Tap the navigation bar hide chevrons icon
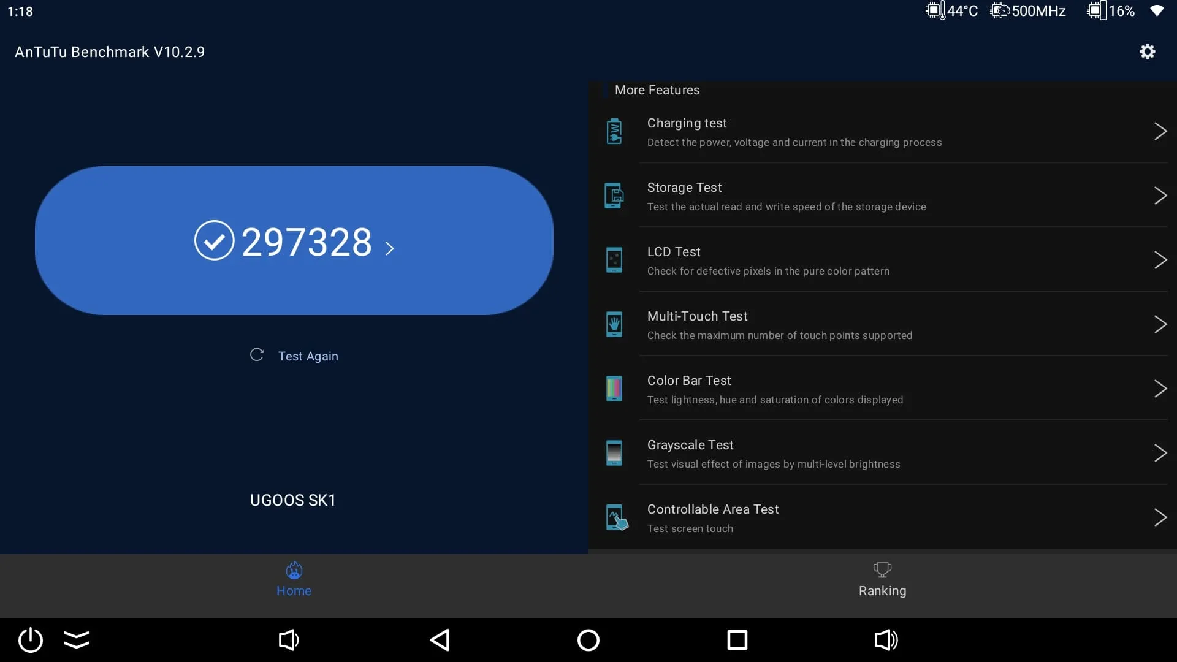1177x662 pixels. (x=77, y=640)
